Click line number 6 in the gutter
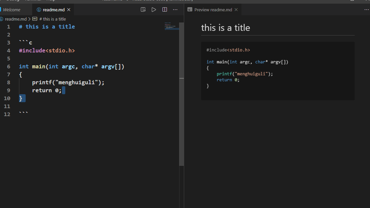Viewport: 370px width, 208px height. pos(9,66)
